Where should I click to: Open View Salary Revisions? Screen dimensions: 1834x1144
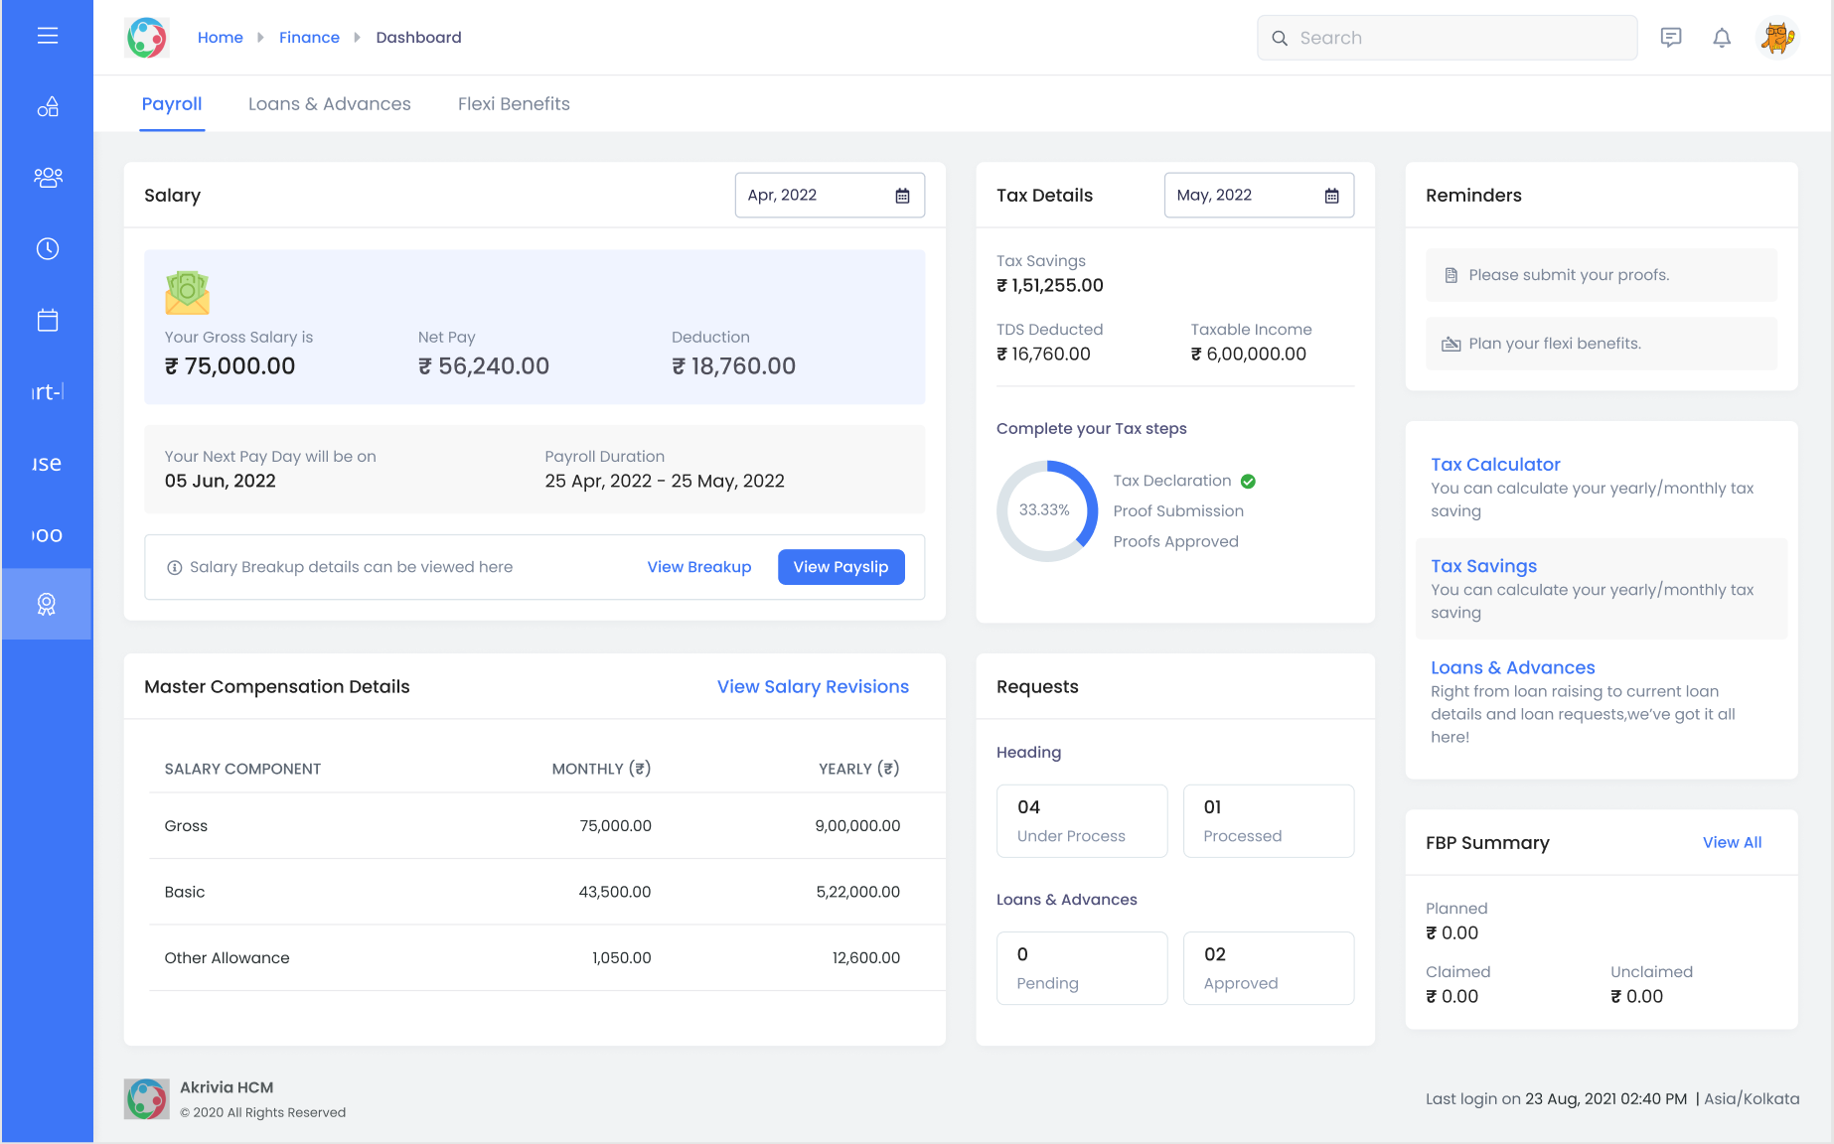813,686
